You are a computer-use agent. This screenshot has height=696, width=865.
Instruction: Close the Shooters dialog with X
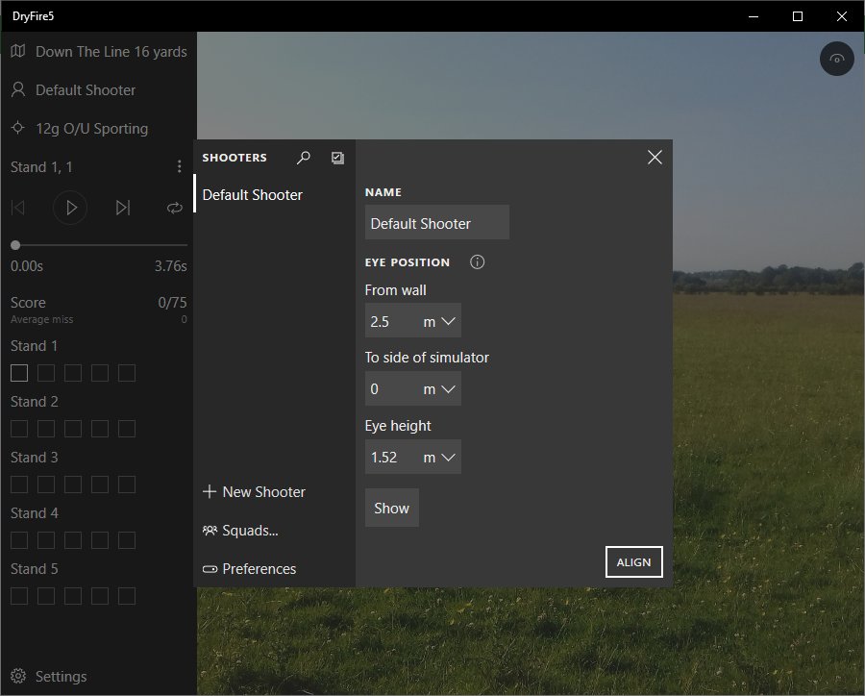click(x=655, y=158)
